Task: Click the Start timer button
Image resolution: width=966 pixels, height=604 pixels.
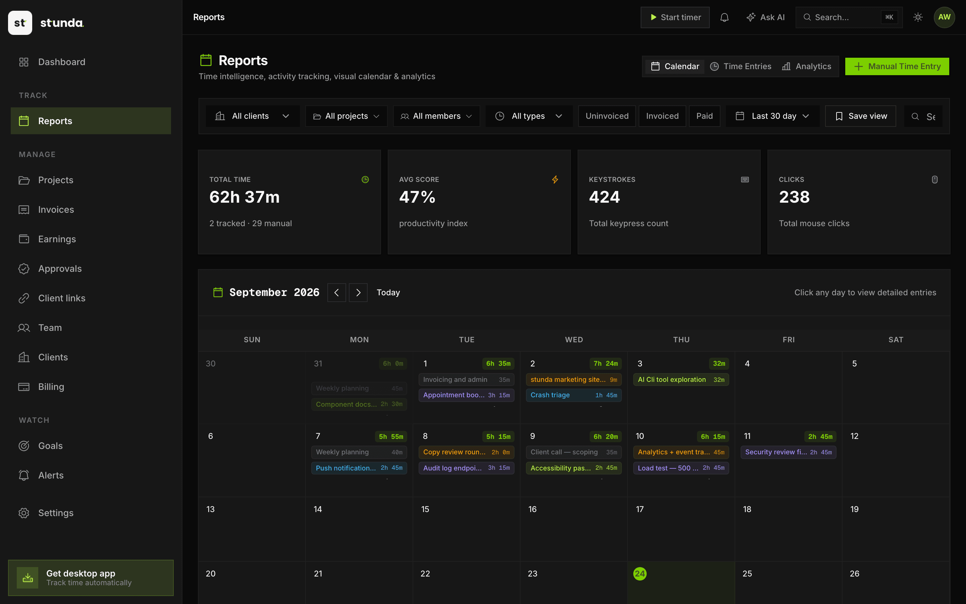Action: [x=675, y=17]
